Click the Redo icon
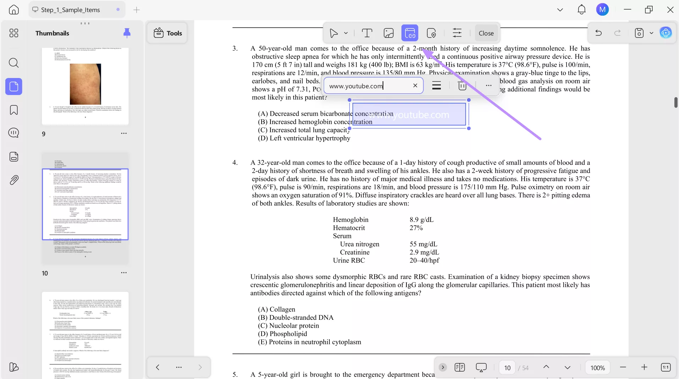The height and width of the screenshot is (379, 679). coord(618,33)
